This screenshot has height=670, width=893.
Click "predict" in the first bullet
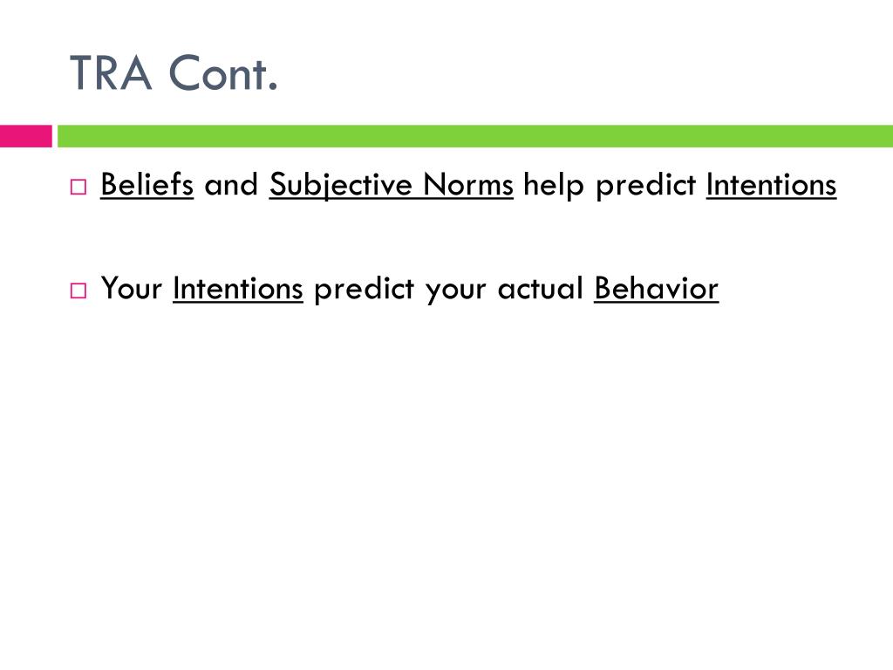(x=646, y=186)
